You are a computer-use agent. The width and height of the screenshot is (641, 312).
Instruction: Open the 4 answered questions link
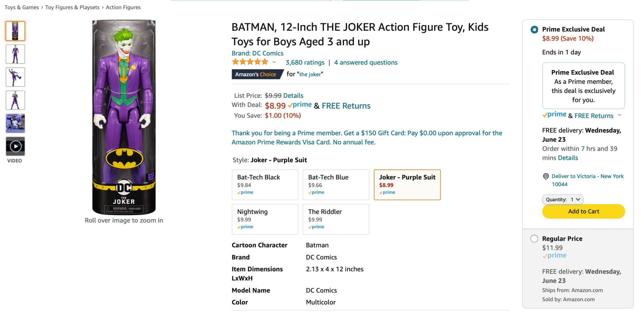click(x=366, y=62)
